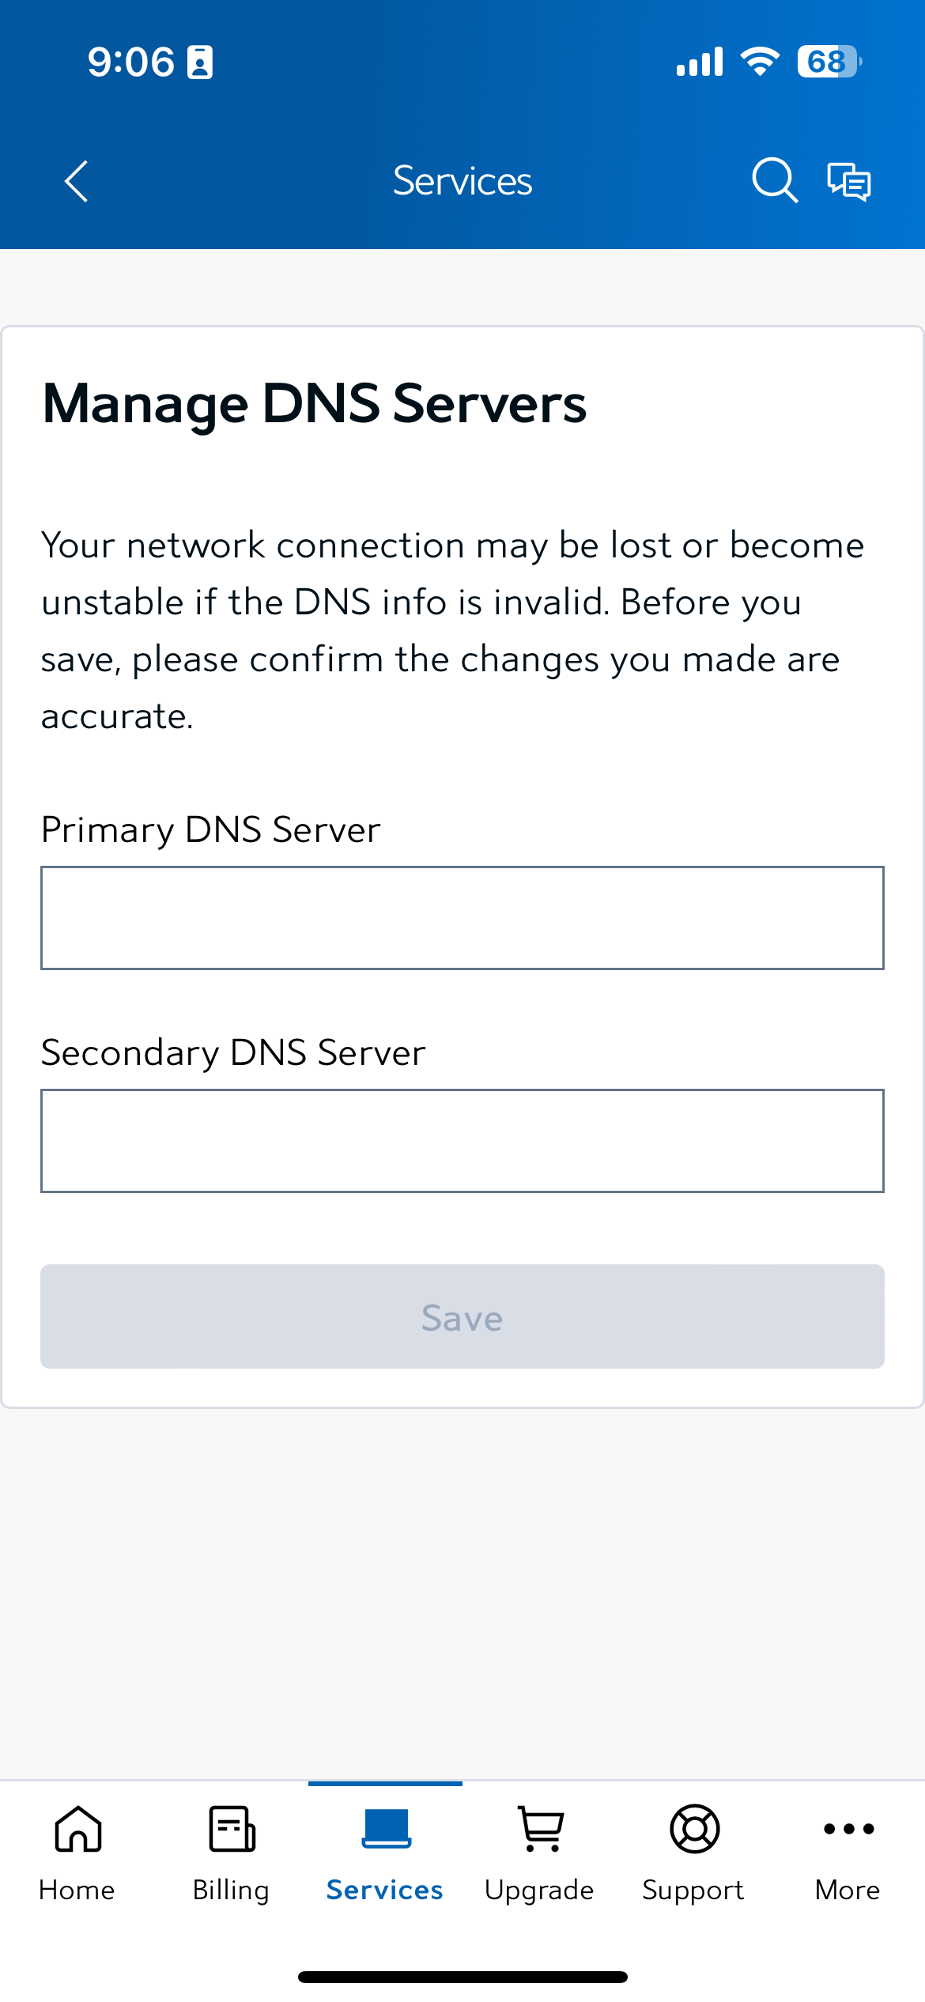The height and width of the screenshot is (2002, 925).
Task: Tap the Upgrade shopping cart icon
Action: click(x=540, y=1829)
